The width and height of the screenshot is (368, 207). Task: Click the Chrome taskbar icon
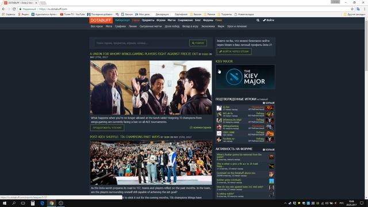(52, 203)
